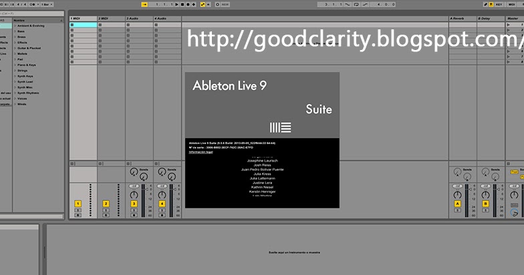The image size is (524, 275).
Task: Select the 1 MIDI track header
Action: click(x=83, y=19)
